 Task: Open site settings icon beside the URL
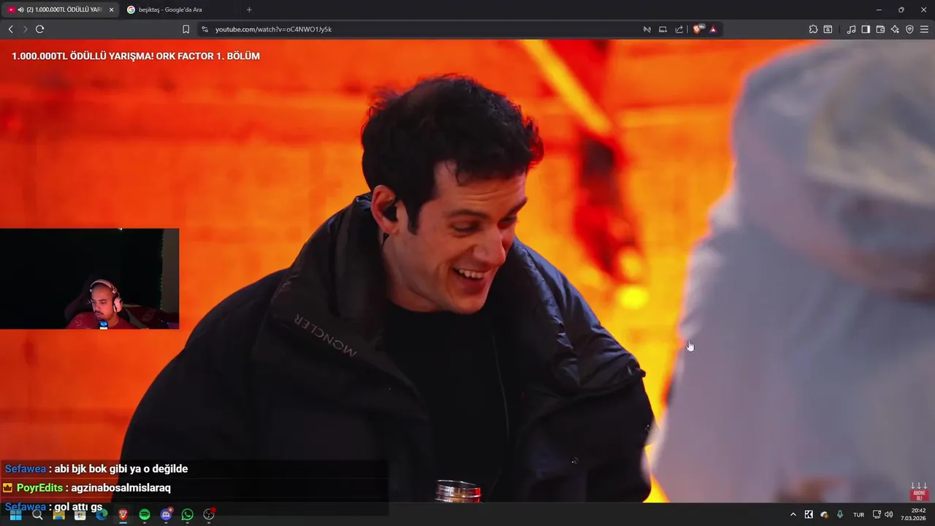pyautogui.click(x=205, y=29)
